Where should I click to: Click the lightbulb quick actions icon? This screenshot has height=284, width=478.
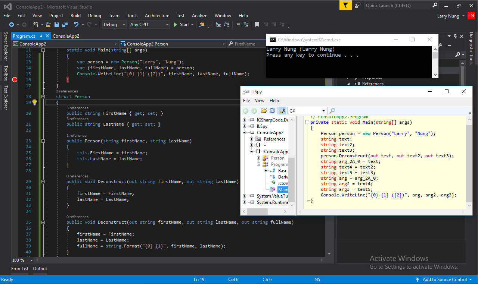point(34,102)
